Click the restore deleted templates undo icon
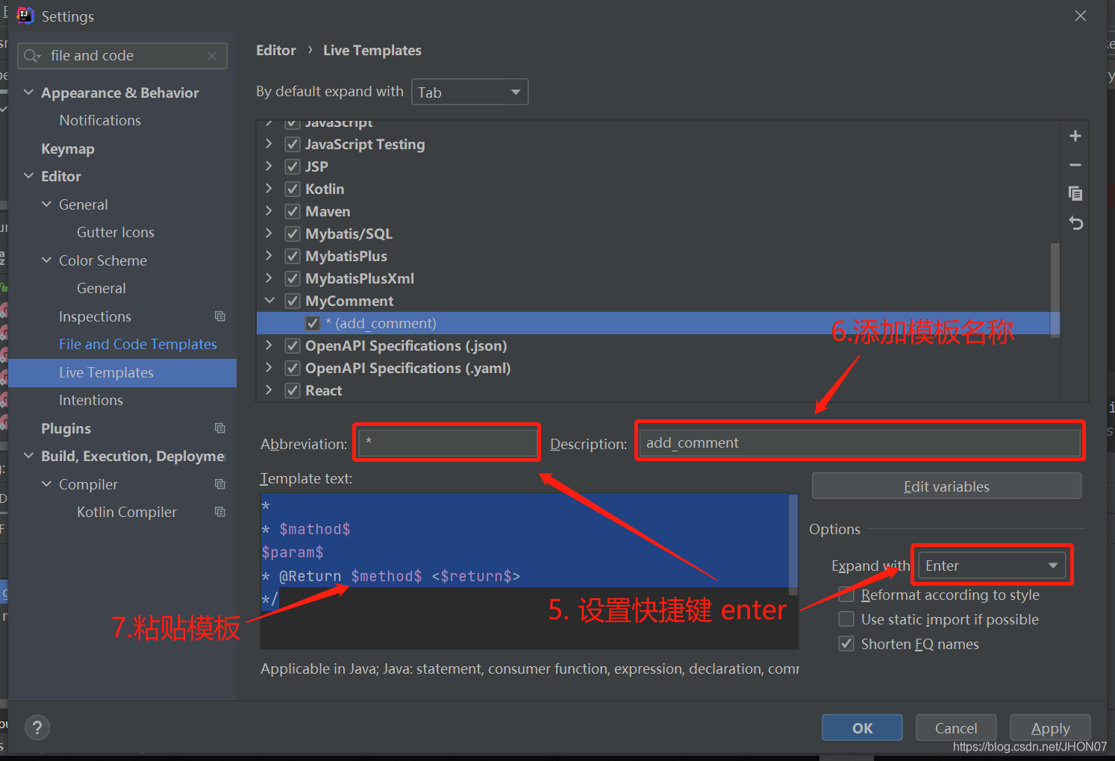Screen dimensions: 1115x761 point(1075,223)
